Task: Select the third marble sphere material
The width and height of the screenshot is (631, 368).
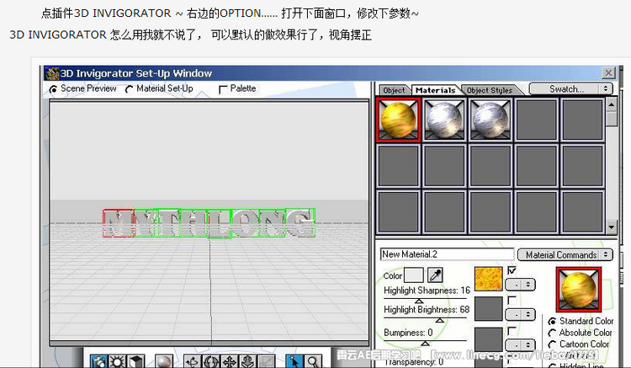Action: pos(490,120)
